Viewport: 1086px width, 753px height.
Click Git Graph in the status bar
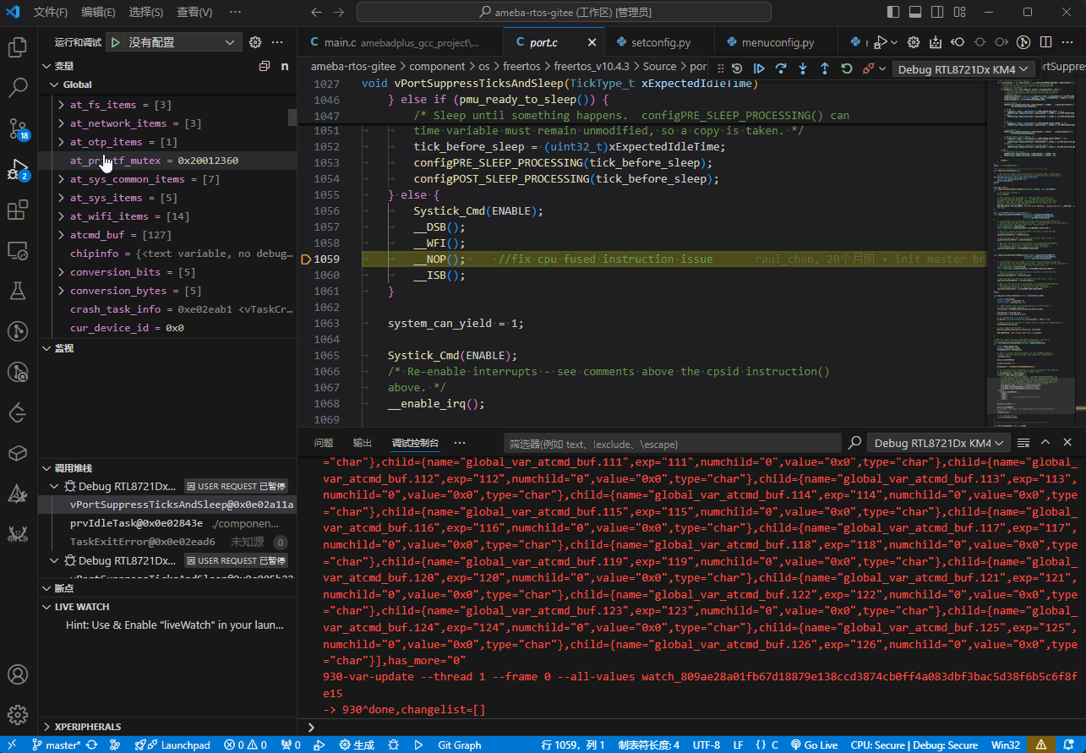460,745
